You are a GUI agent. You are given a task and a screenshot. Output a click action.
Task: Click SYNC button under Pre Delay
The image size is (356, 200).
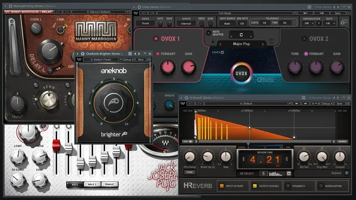[190, 172]
